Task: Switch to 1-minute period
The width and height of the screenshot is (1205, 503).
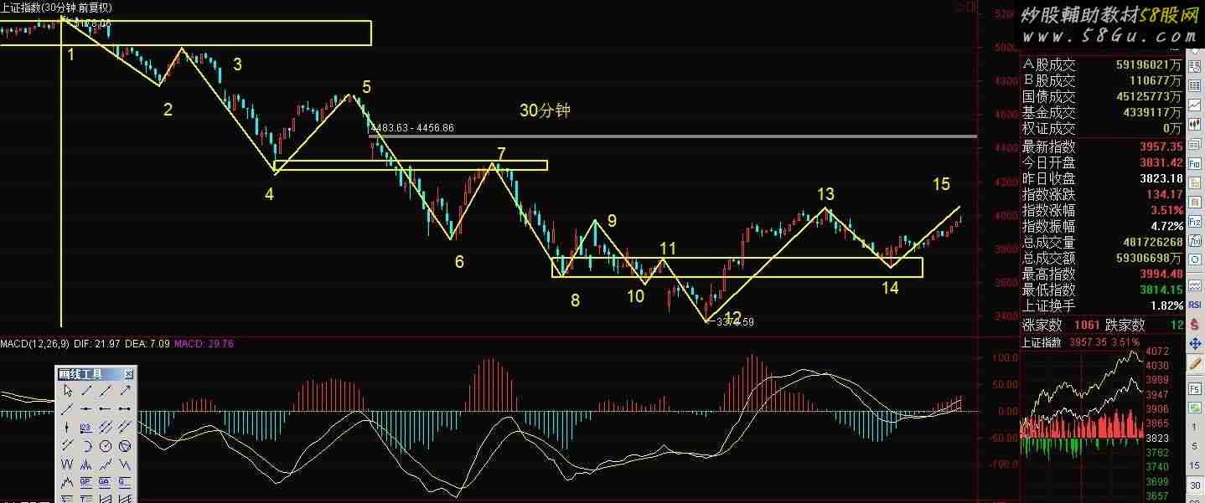Action: 1193,427
